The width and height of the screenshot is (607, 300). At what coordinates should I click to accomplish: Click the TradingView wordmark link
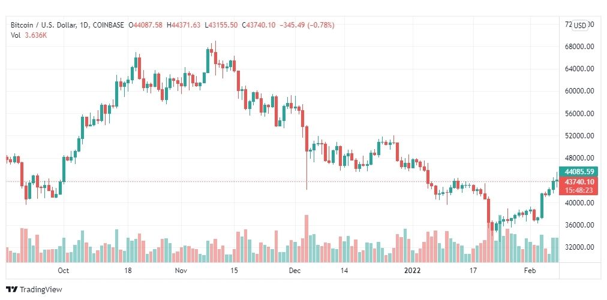[x=41, y=290]
